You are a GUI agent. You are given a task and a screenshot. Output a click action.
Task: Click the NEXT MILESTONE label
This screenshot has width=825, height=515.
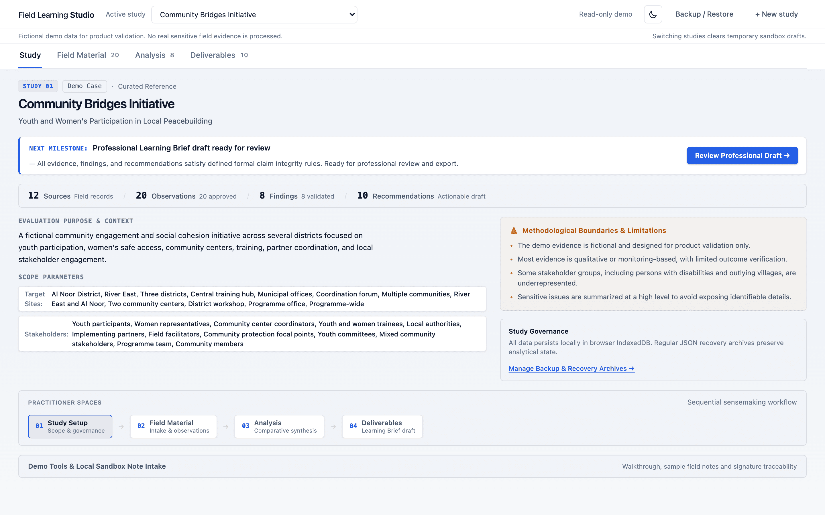tap(58, 148)
